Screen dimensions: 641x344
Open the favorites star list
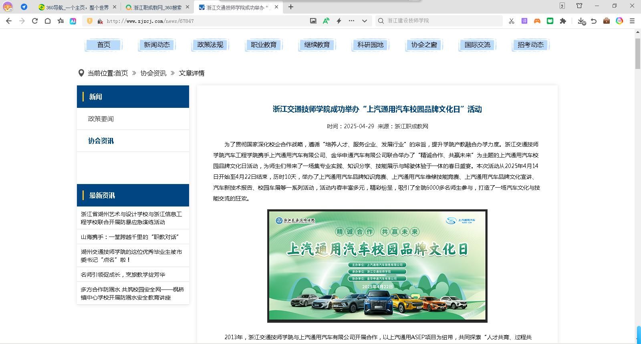(60, 21)
